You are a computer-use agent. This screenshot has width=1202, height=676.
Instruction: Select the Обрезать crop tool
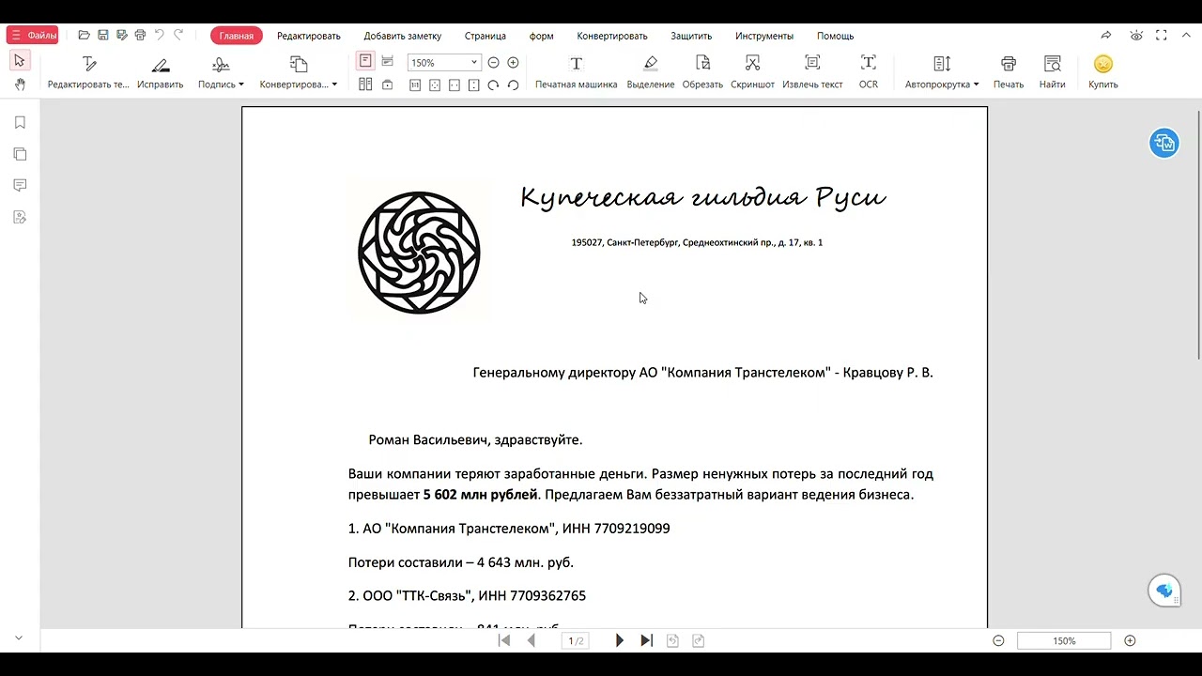(x=702, y=73)
